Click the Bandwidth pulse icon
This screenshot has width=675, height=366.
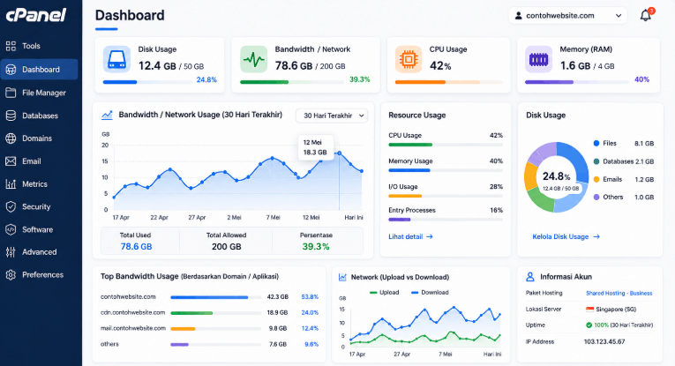pyautogui.click(x=253, y=59)
